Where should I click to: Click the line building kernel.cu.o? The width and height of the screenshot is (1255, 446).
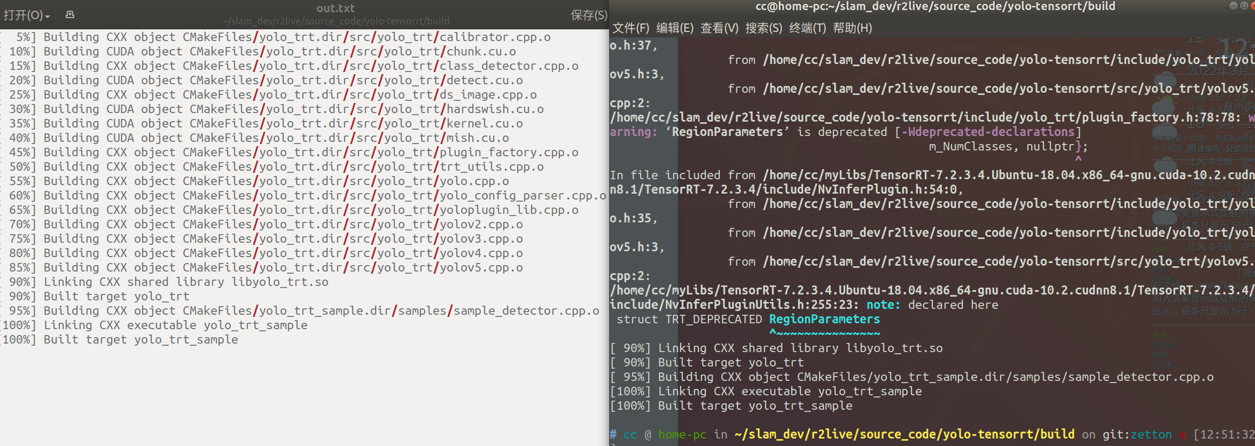tap(262, 123)
